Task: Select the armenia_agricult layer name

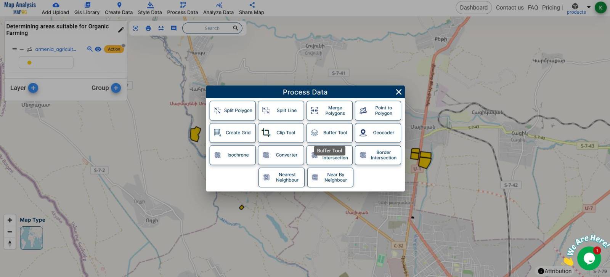Action: click(x=56, y=49)
